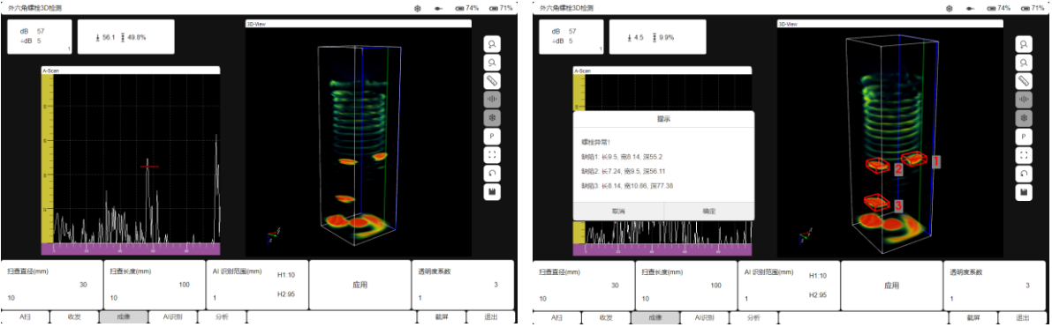The image size is (1052, 327).
Task: Click zoom-in magnifier in left screen toolbar
Action: click(493, 43)
